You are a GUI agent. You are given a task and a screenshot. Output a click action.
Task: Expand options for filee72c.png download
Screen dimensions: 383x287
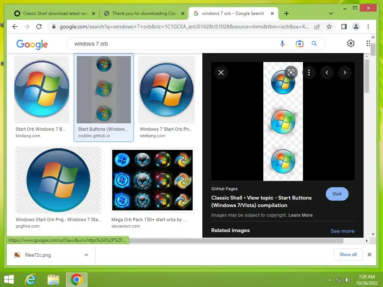click(86, 255)
